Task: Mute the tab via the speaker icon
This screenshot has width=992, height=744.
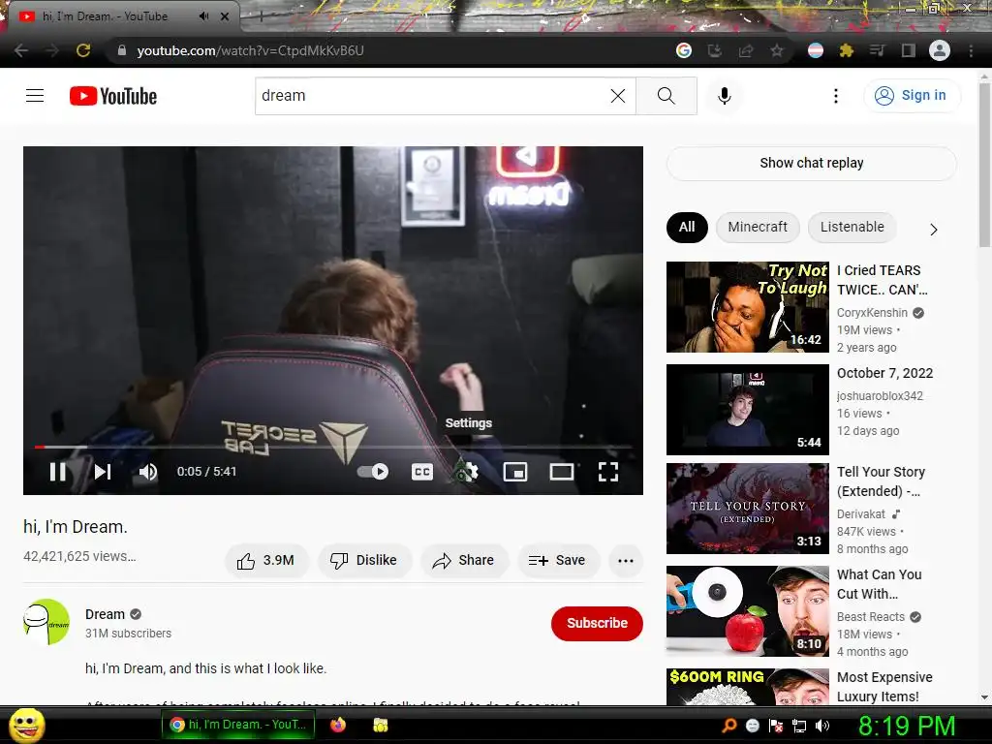Action: [x=203, y=16]
